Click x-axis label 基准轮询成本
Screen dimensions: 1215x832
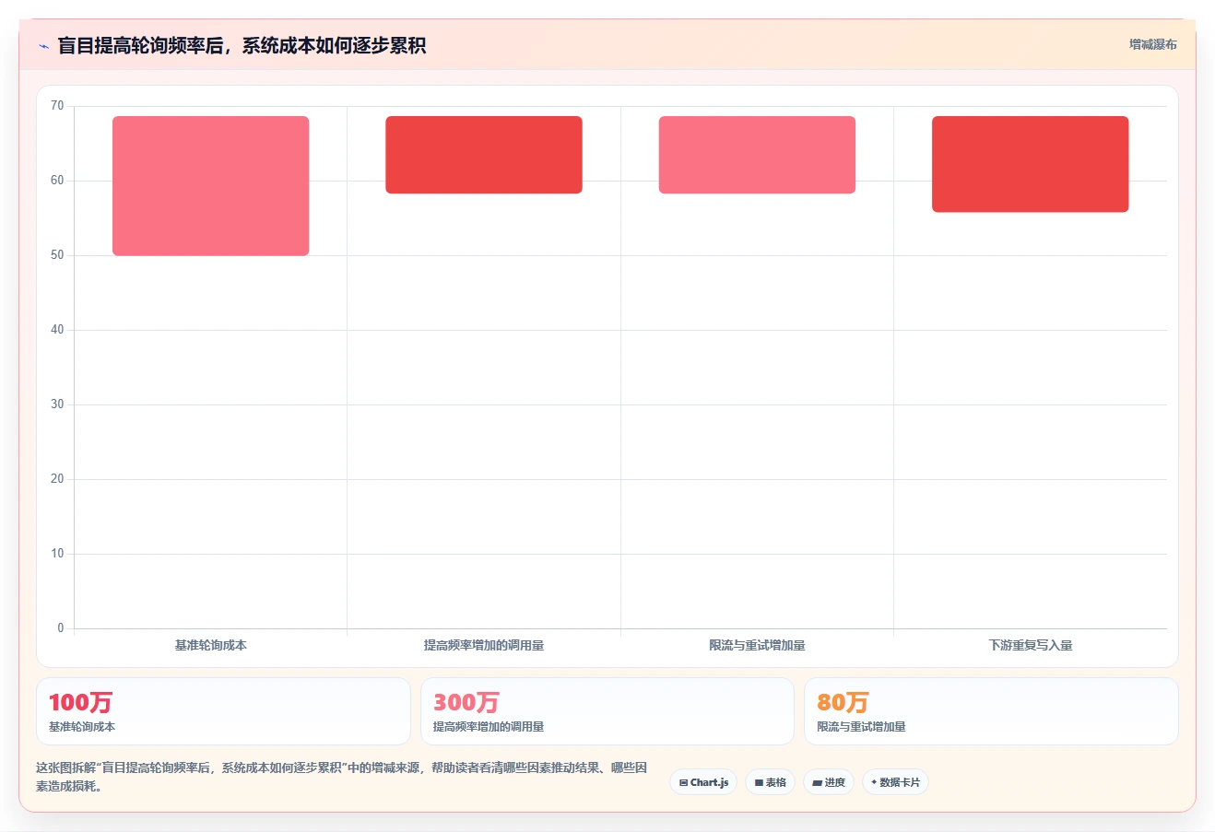(210, 645)
